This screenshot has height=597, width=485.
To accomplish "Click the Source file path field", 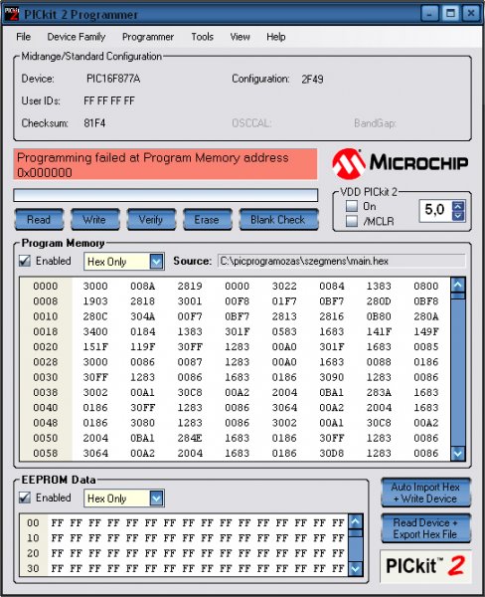I will pos(341,261).
